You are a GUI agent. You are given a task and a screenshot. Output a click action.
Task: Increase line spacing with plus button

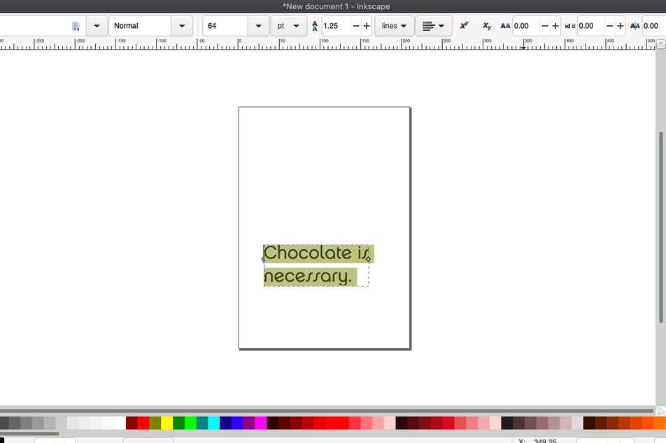pyautogui.click(x=367, y=26)
